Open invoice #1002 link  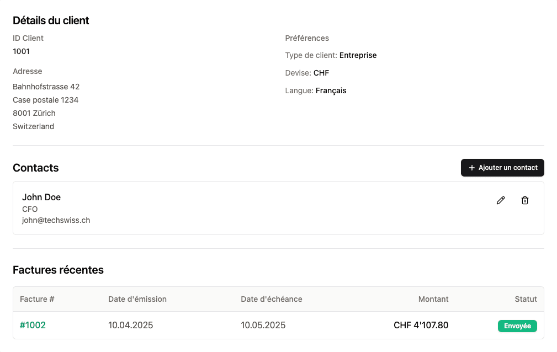tap(33, 326)
